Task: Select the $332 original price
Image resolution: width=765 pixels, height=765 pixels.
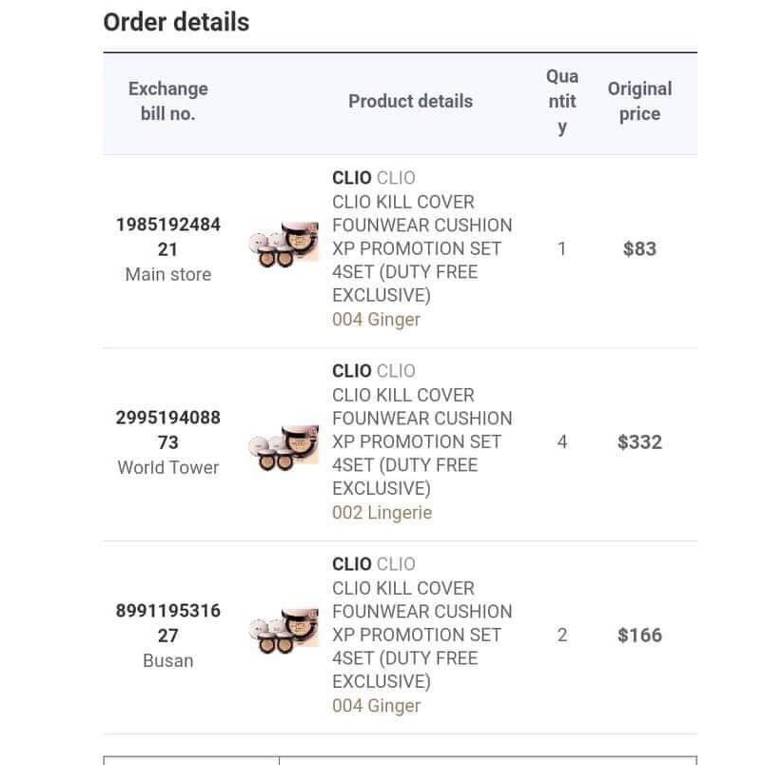Action: [639, 442]
